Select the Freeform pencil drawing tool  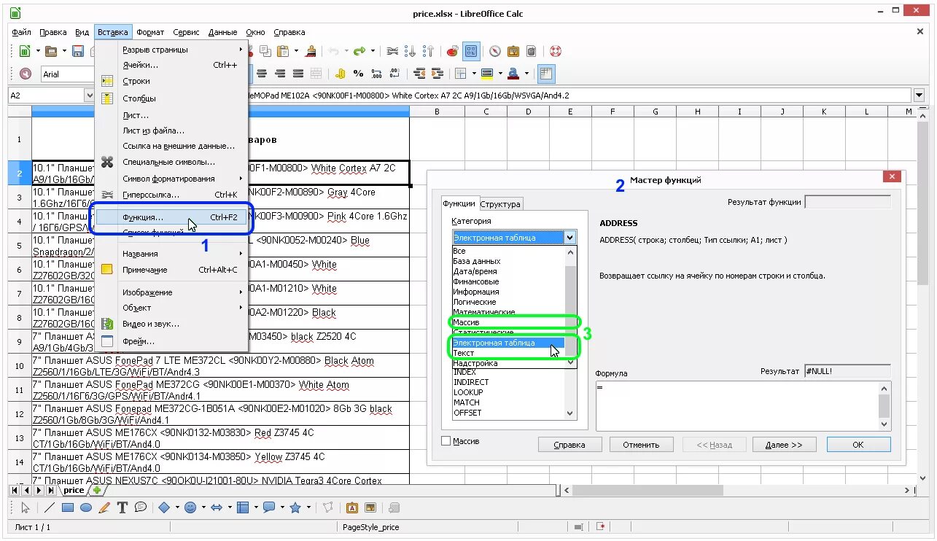pos(104,507)
